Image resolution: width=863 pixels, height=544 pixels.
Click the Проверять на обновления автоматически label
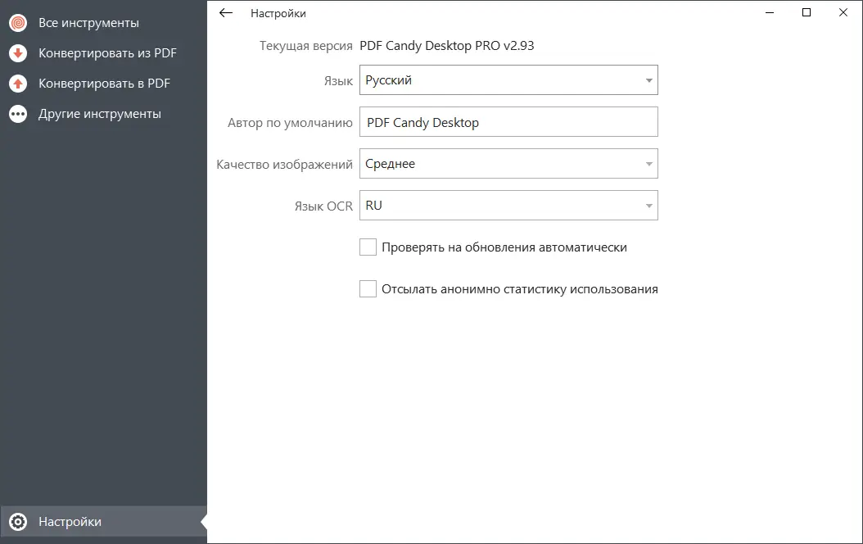click(504, 247)
